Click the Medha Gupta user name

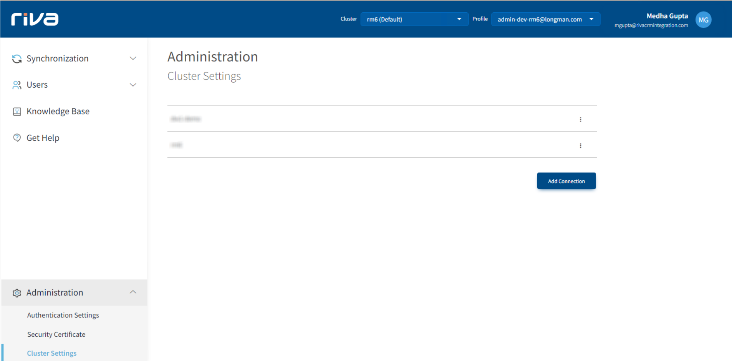click(667, 16)
